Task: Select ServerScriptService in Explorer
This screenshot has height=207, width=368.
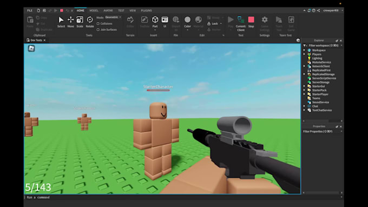Action: click(324, 78)
